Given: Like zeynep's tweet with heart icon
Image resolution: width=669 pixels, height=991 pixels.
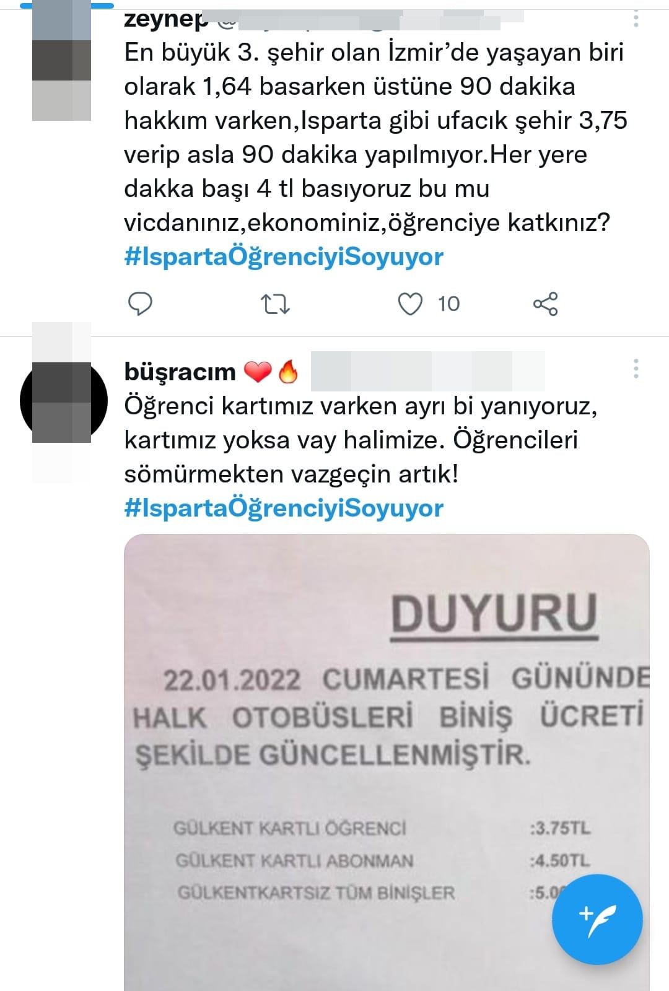Looking at the screenshot, I should [x=410, y=303].
